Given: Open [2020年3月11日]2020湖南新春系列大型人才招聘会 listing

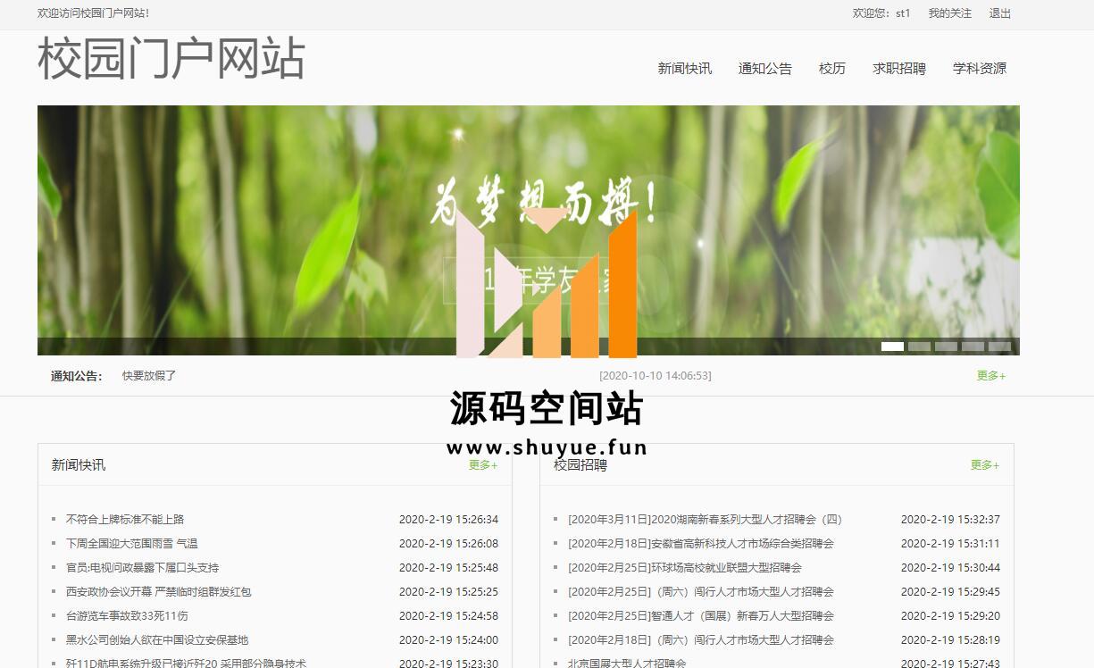Looking at the screenshot, I should tap(706, 519).
